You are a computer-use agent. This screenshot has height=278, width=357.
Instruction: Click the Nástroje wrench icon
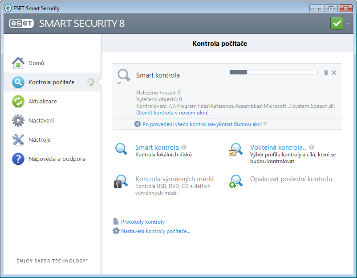coord(18,139)
